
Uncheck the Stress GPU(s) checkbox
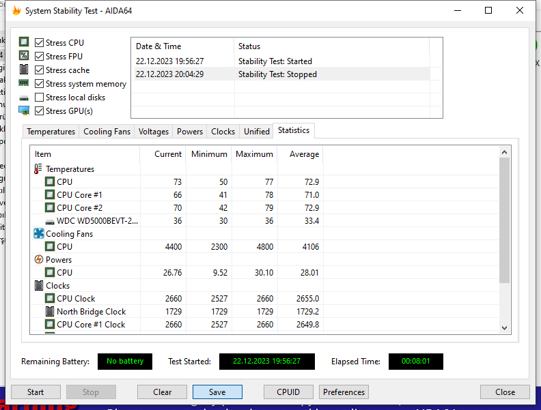pos(40,111)
